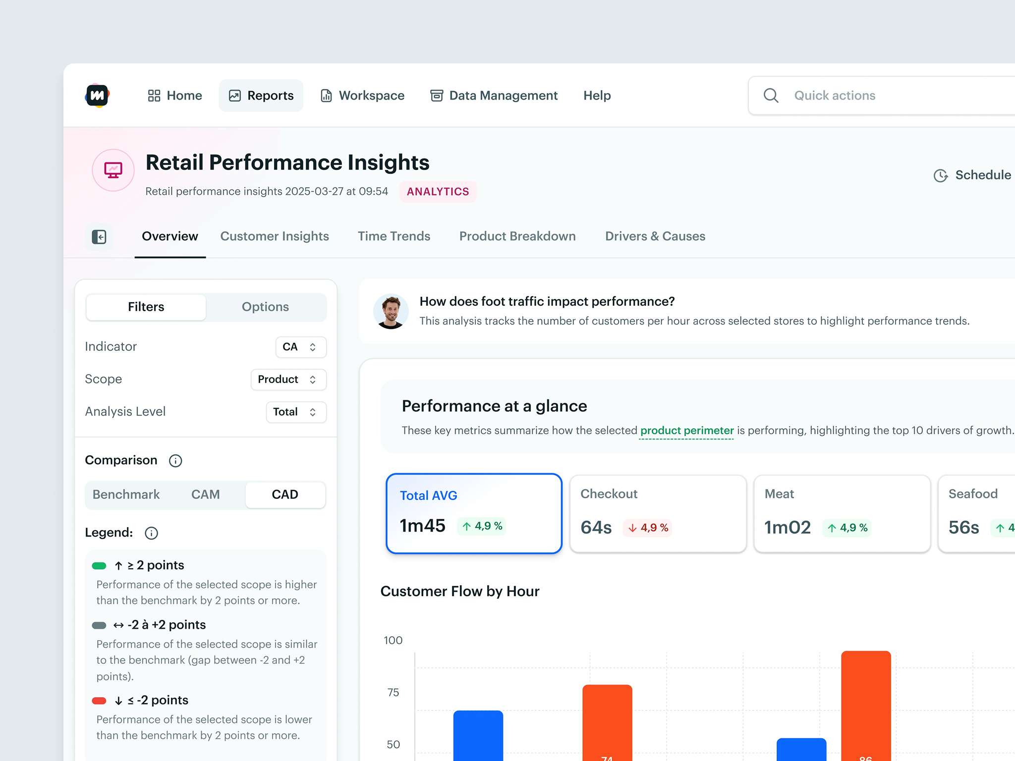Open the Scope Product dropdown

coord(288,380)
